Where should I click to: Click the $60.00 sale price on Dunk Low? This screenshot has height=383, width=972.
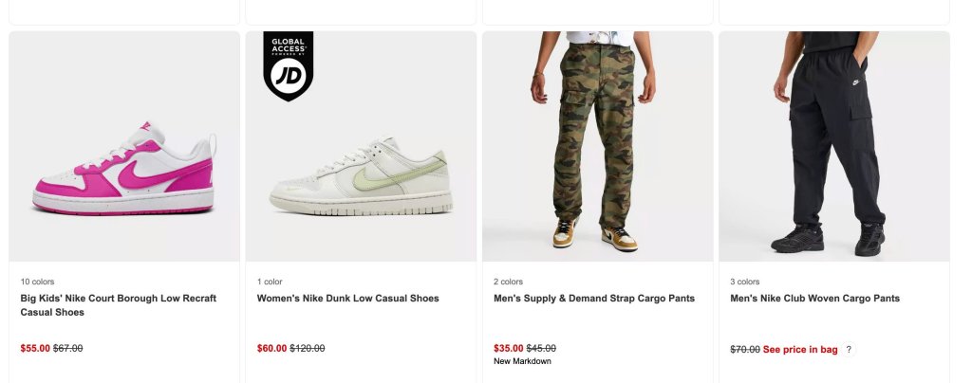pyautogui.click(x=271, y=349)
